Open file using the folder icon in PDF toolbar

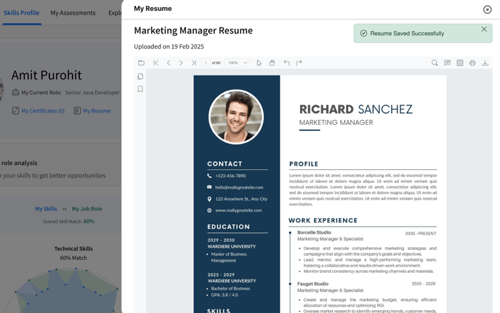pos(141,62)
